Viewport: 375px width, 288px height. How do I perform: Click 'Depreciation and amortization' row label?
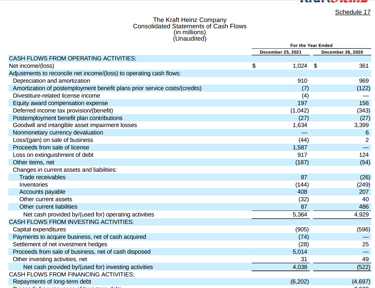click(x=51, y=81)
